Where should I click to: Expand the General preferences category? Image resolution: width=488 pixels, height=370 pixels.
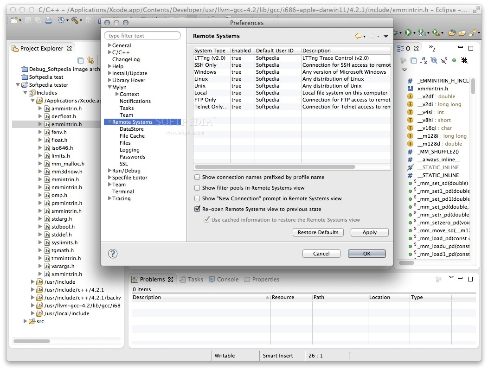pos(109,45)
